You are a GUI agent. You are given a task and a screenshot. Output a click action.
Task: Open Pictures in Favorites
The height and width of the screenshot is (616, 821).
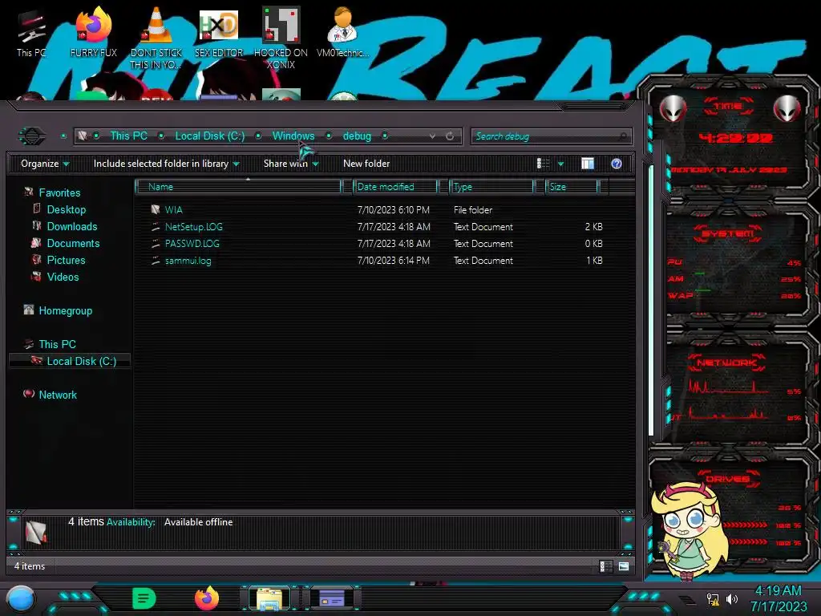click(x=66, y=260)
